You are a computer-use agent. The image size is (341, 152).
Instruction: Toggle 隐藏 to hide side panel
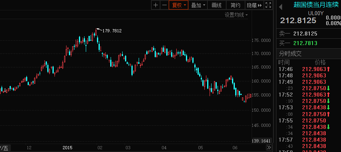coord(254,5)
